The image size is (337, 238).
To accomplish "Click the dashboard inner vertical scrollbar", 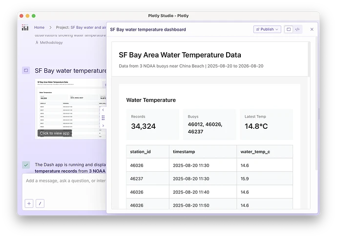I will coord(309,59).
